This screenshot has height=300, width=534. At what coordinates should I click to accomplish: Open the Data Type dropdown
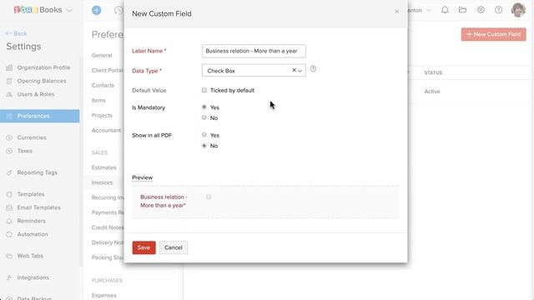click(x=254, y=70)
